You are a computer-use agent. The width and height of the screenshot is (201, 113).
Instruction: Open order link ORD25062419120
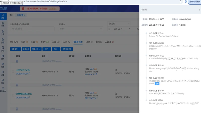(22, 98)
